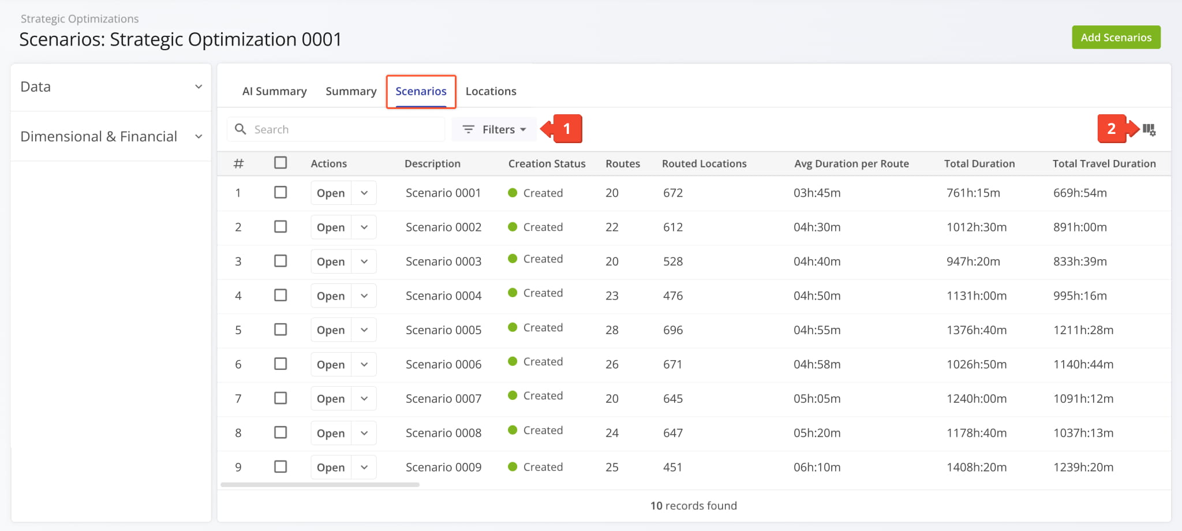
Task: Click the 1408h:20m total duration cell
Action: (x=977, y=467)
